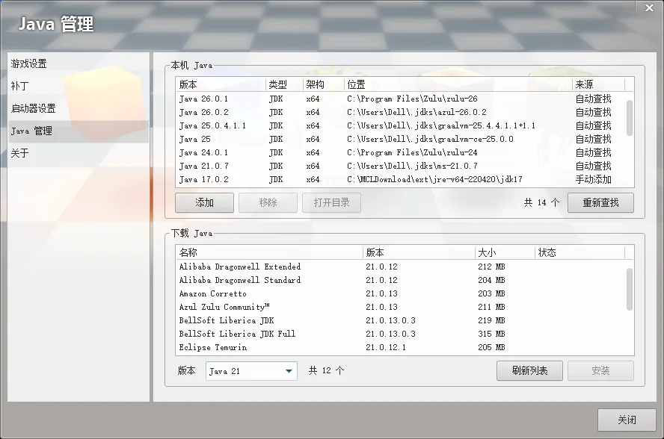Sort local Java list by 来源 header
The height and width of the screenshot is (439, 664).
[x=598, y=84]
